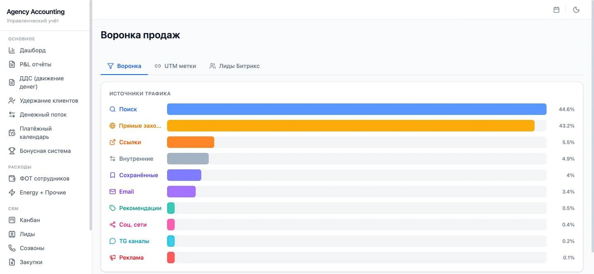Click the Внутренние source label
The height and width of the screenshot is (274, 594).
[136, 159]
